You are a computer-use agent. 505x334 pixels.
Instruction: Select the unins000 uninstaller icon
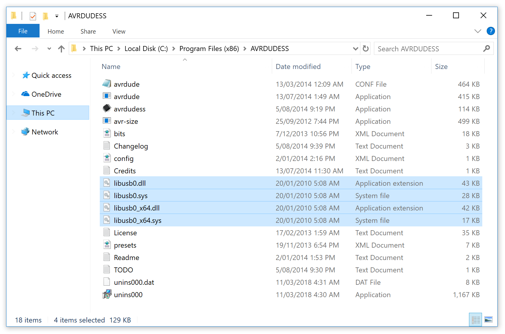click(x=107, y=294)
